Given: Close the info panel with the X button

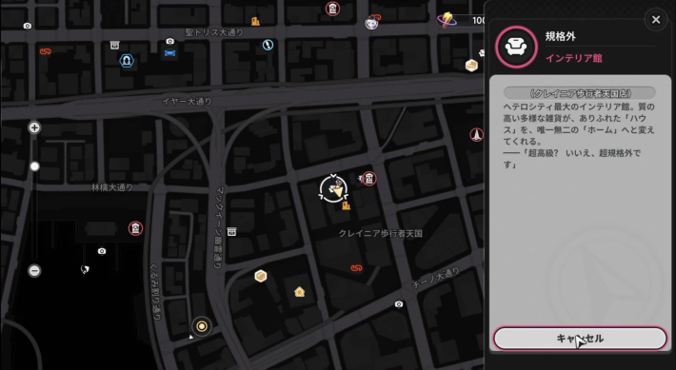Looking at the screenshot, I should coord(656,19).
